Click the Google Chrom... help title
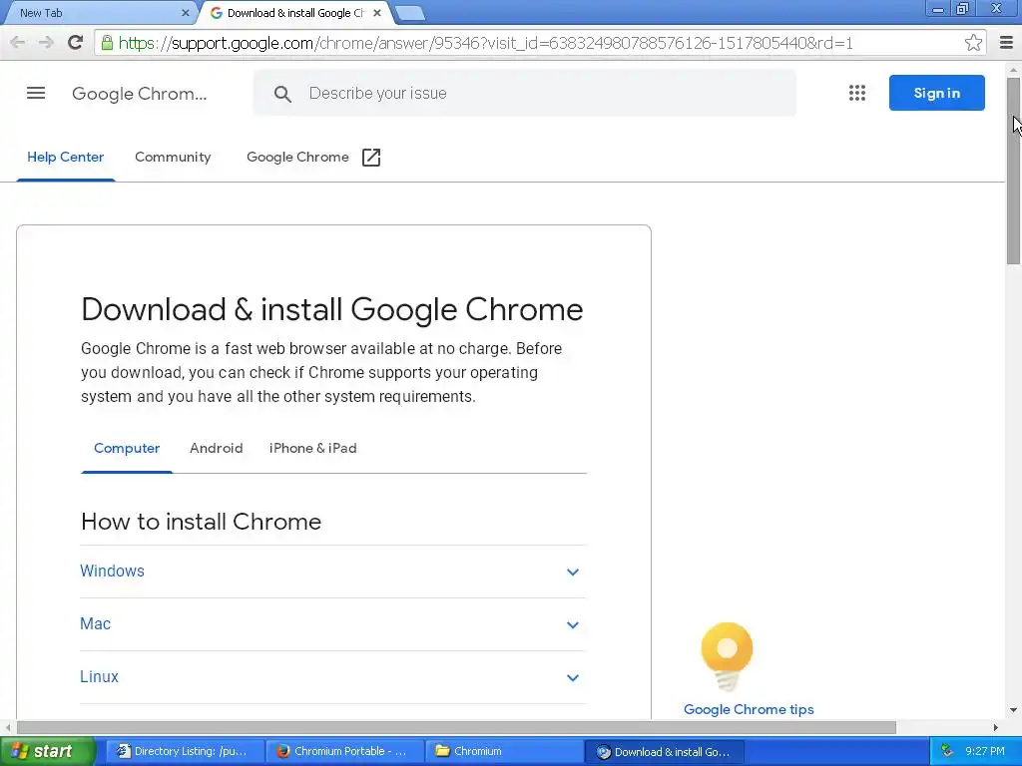Viewport: 1022px width, 766px height. point(140,94)
